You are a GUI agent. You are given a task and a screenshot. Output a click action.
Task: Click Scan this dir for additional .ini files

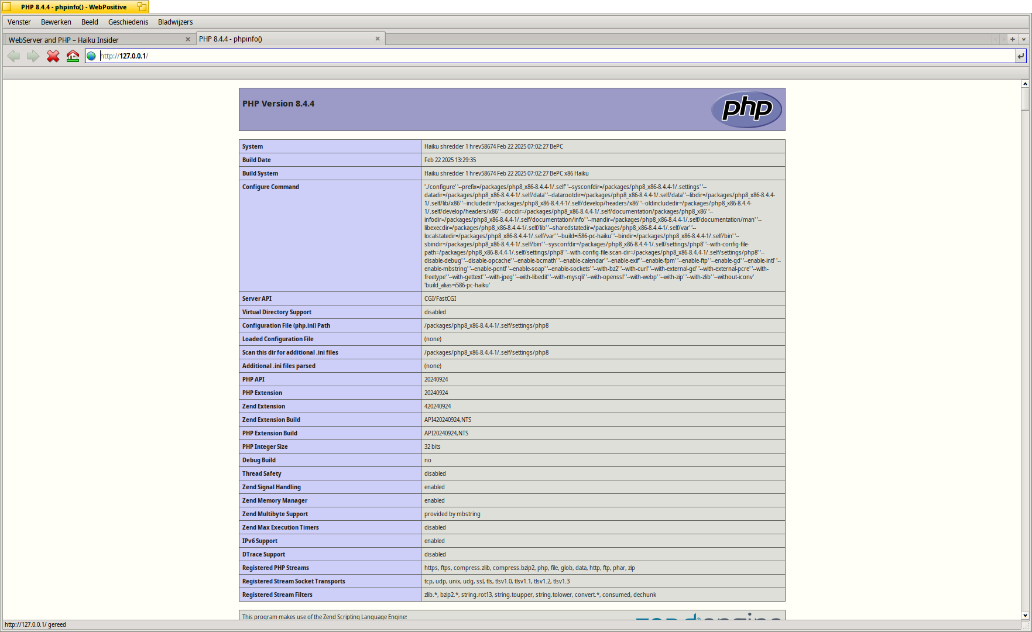coord(290,353)
